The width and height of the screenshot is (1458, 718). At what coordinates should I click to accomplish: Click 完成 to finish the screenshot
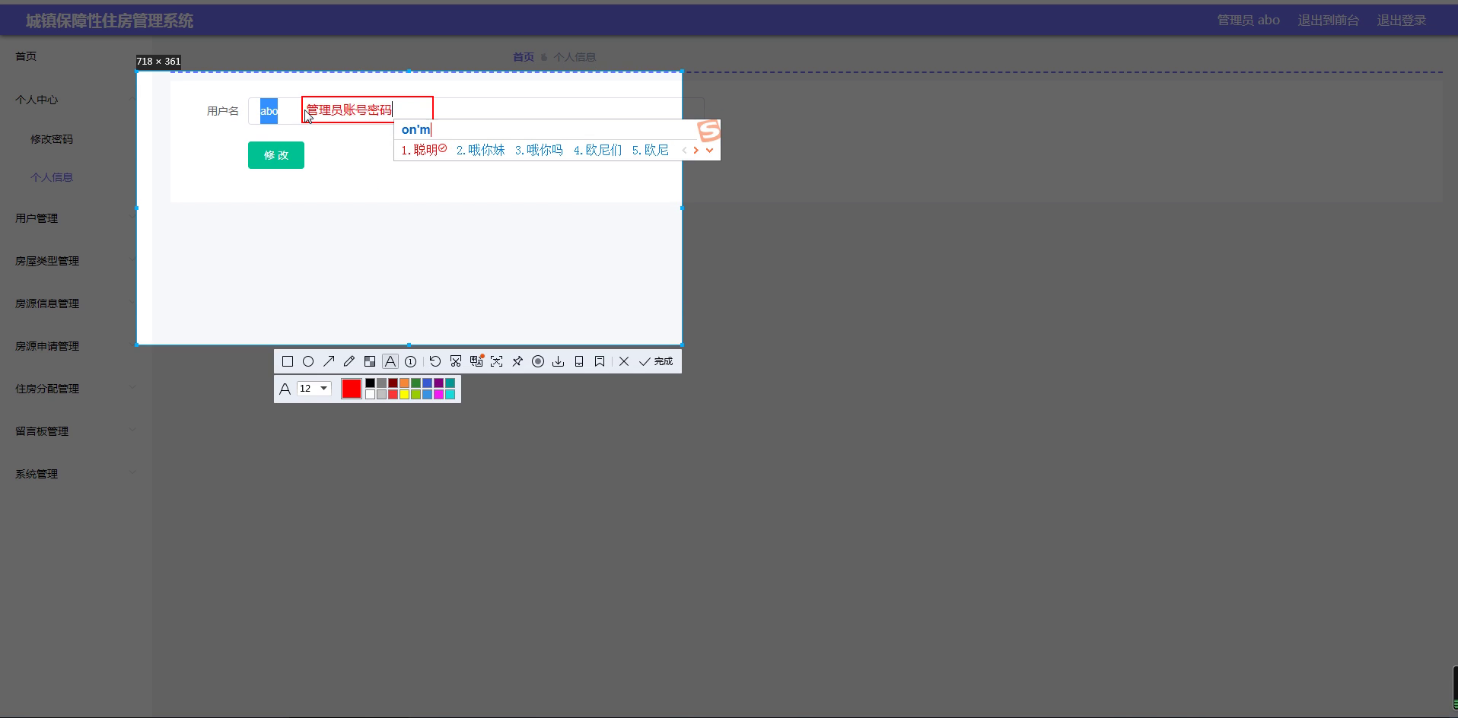(x=656, y=361)
